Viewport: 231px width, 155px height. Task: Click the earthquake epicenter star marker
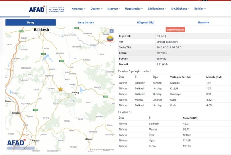pos(60,89)
